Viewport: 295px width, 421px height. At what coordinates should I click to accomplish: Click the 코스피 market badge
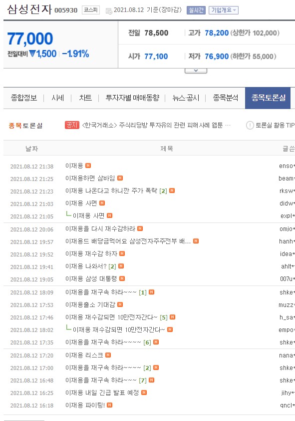pos(90,10)
